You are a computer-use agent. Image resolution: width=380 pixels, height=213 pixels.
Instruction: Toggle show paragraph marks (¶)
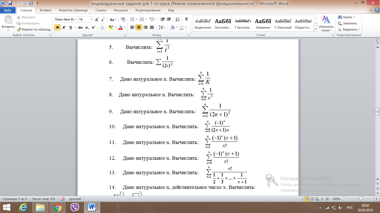point(187,20)
